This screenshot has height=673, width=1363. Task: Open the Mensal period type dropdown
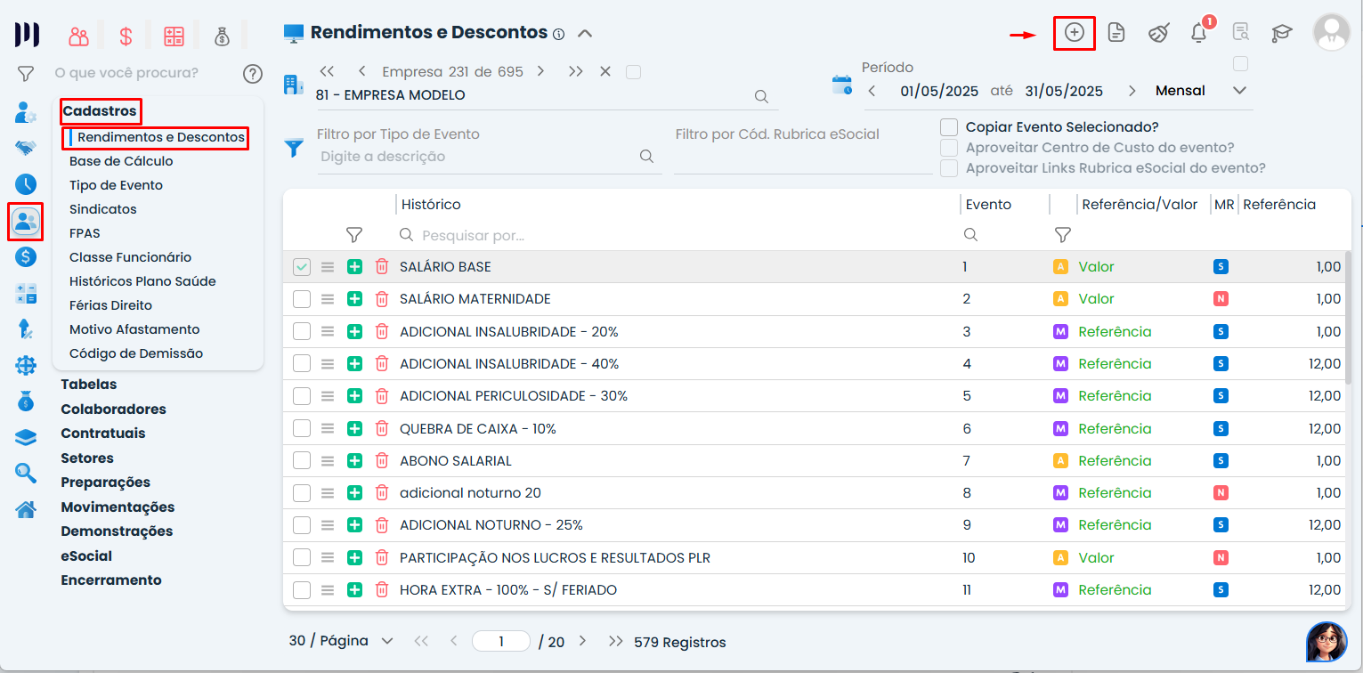[x=1238, y=91]
